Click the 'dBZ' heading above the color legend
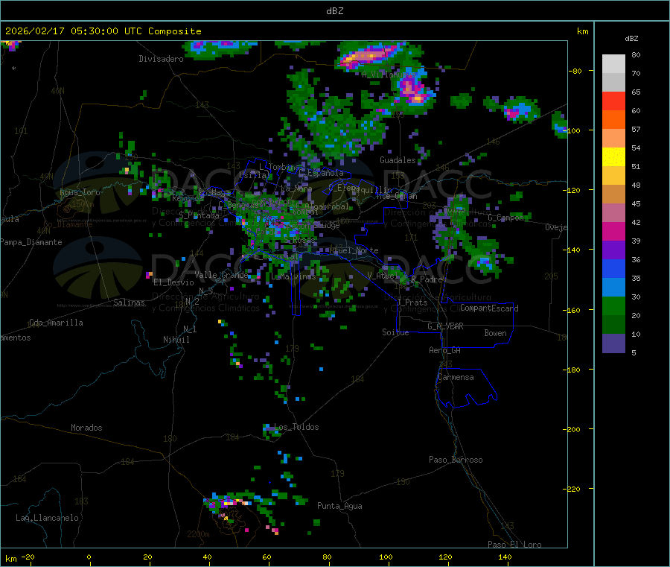The height and width of the screenshot is (567, 670). pos(631,39)
